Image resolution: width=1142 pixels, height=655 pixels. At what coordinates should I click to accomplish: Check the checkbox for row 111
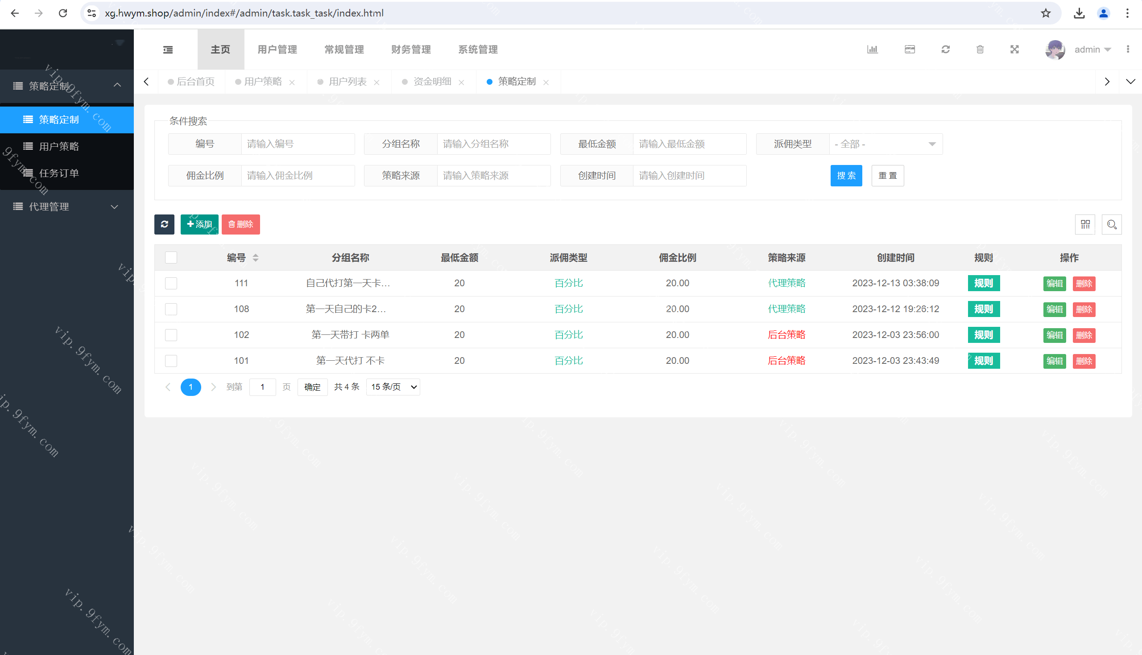tap(171, 283)
